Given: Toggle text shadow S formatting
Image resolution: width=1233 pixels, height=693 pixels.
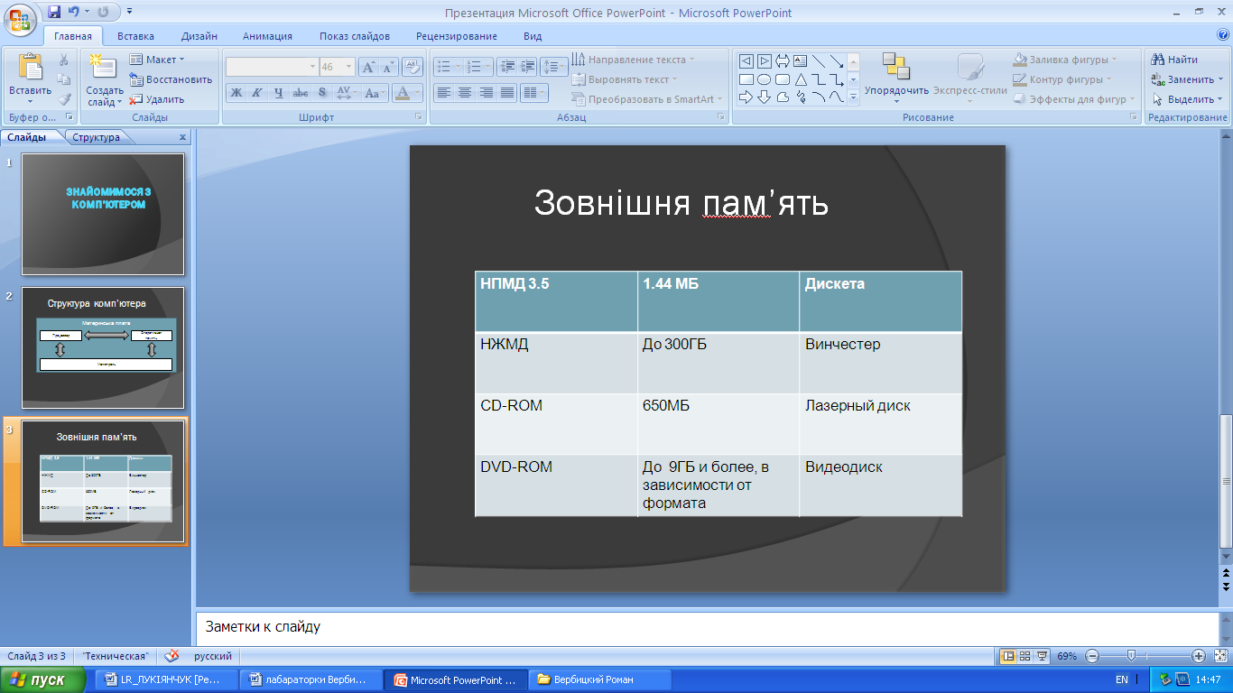Looking at the screenshot, I should (322, 92).
